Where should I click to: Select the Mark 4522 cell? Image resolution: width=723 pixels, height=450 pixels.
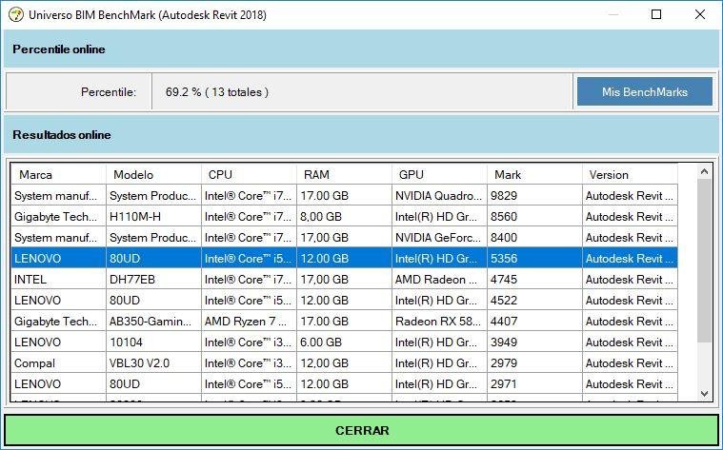tap(535, 300)
